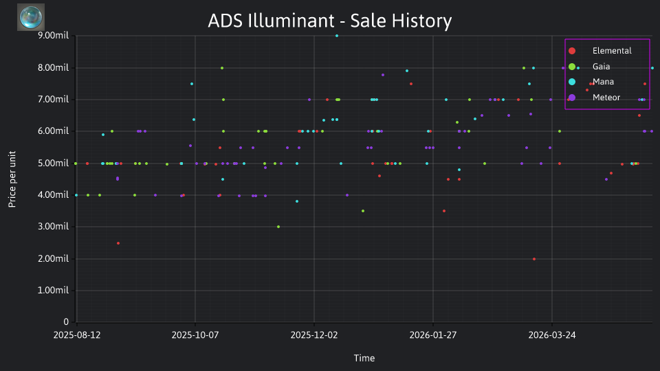The width and height of the screenshot is (660, 371).
Task: Click the "Time" x-axis title
Action: tap(364, 359)
